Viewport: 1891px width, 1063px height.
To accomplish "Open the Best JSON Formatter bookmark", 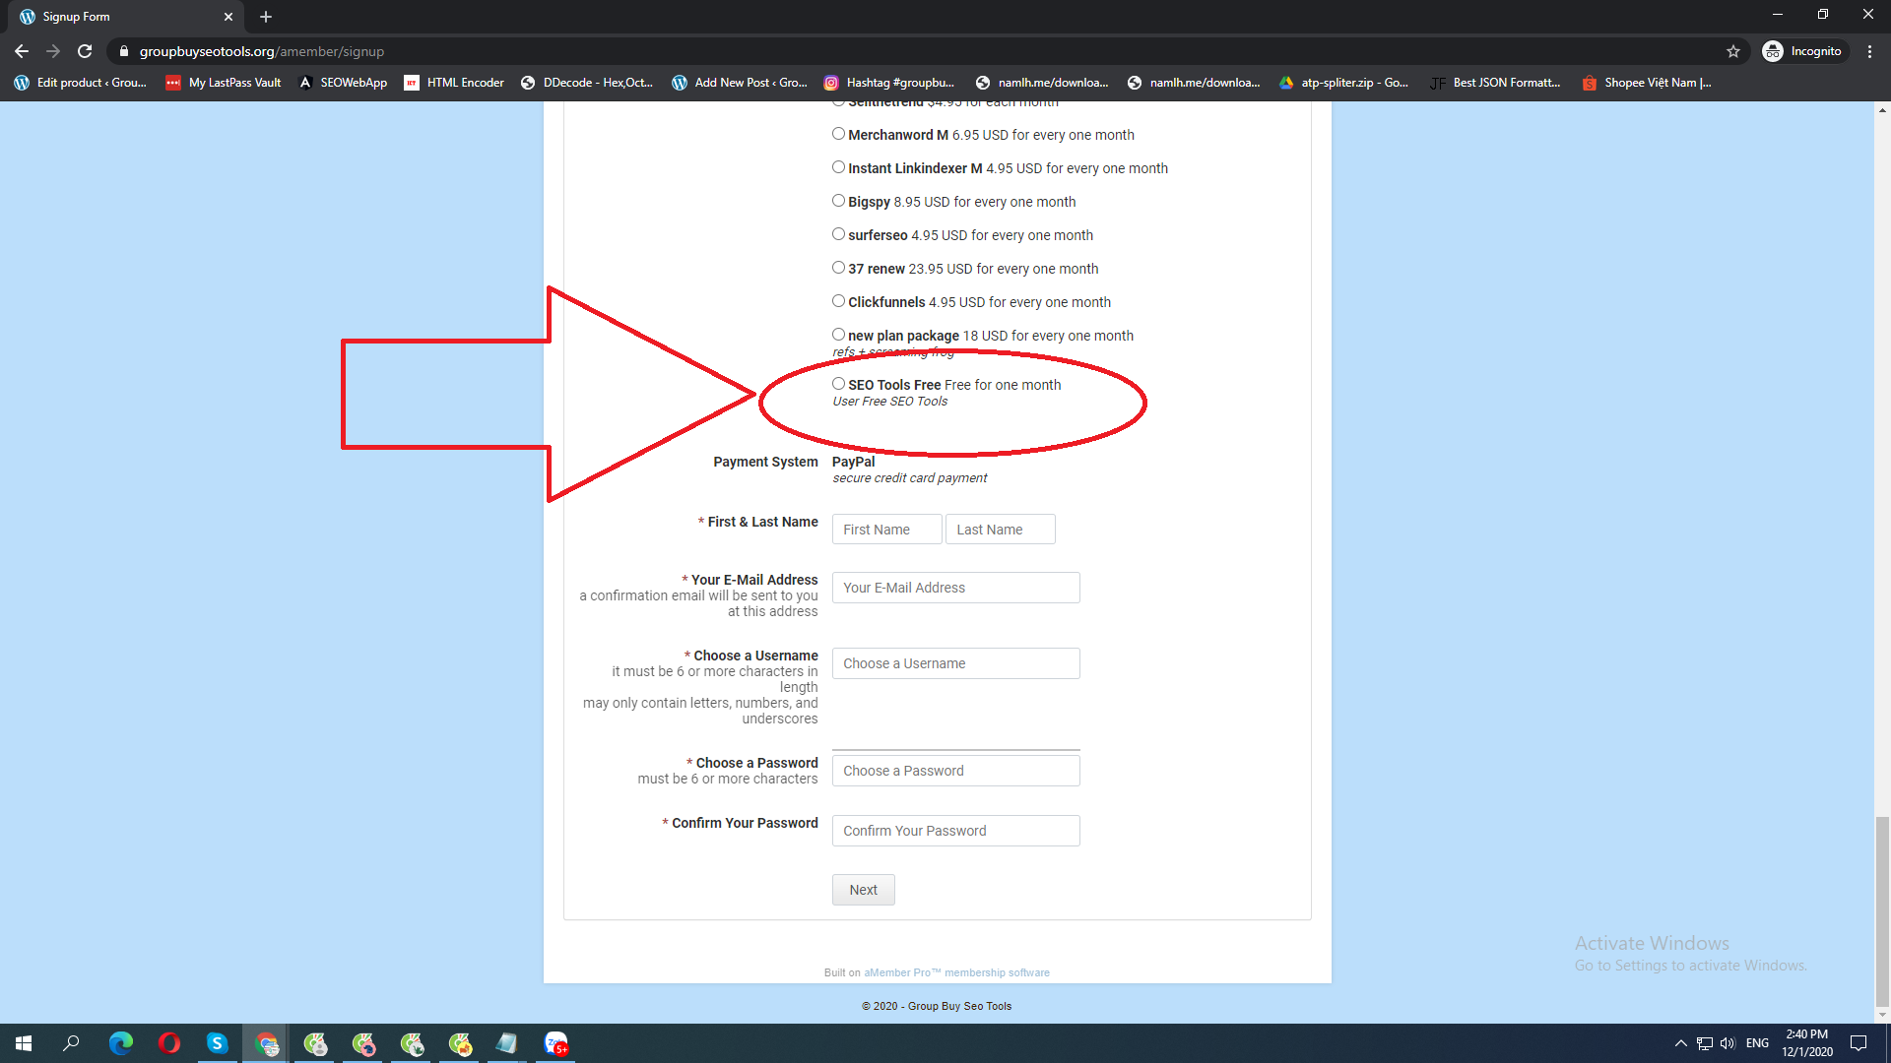I will point(1496,83).
